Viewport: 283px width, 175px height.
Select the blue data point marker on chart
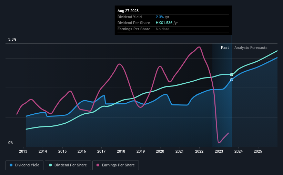coord(232,80)
